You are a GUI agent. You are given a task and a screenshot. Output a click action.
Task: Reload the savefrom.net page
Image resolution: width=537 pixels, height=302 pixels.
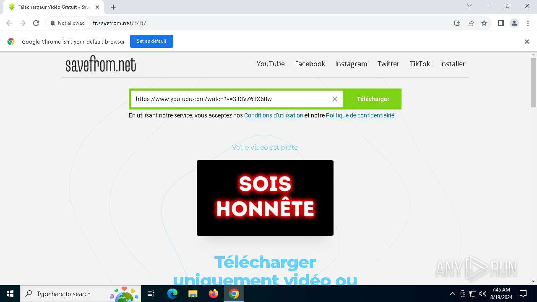click(x=36, y=23)
